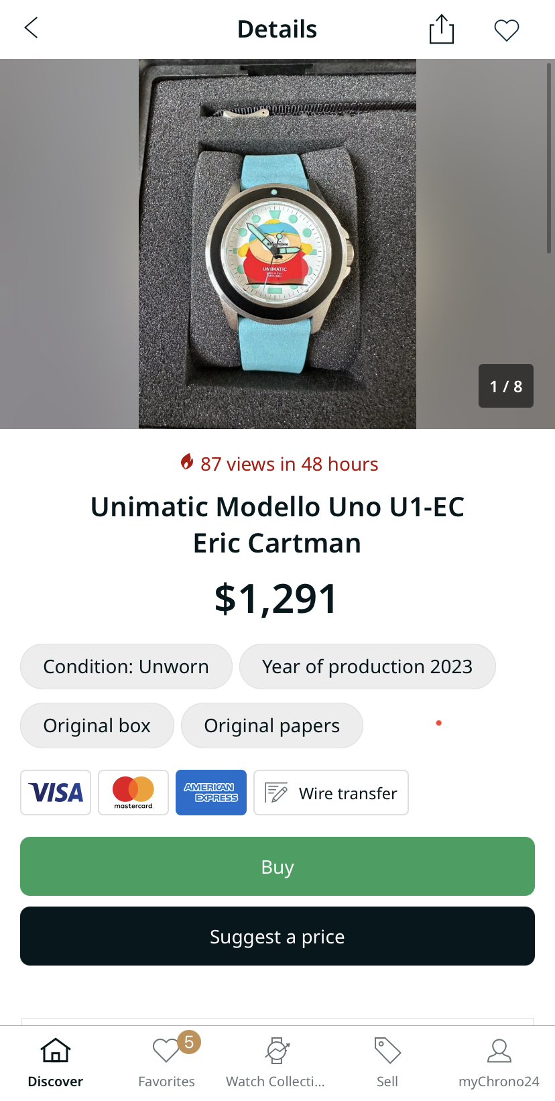The image size is (555, 1101).
Task: Open the Discover tab
Action: coord(56,1063)
